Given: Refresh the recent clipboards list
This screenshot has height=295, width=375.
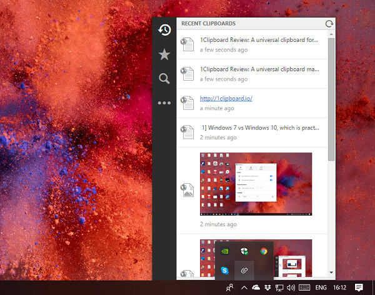Looking at the screenshot, I should (329, 24).
